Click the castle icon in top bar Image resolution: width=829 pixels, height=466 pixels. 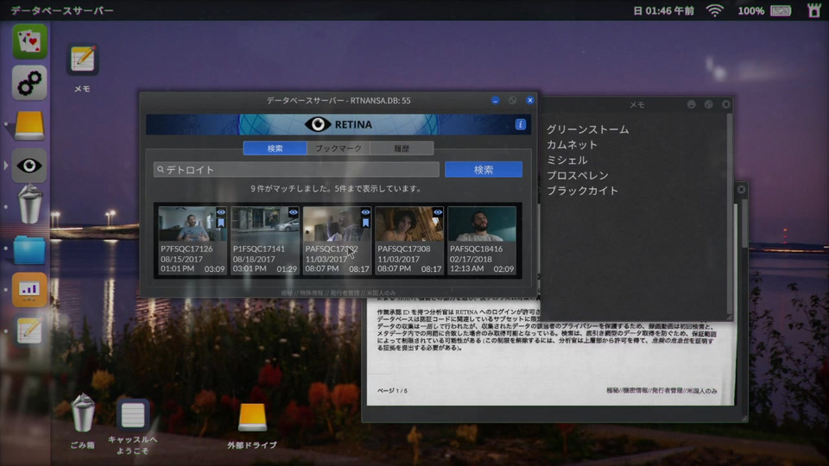click(814, 10)
